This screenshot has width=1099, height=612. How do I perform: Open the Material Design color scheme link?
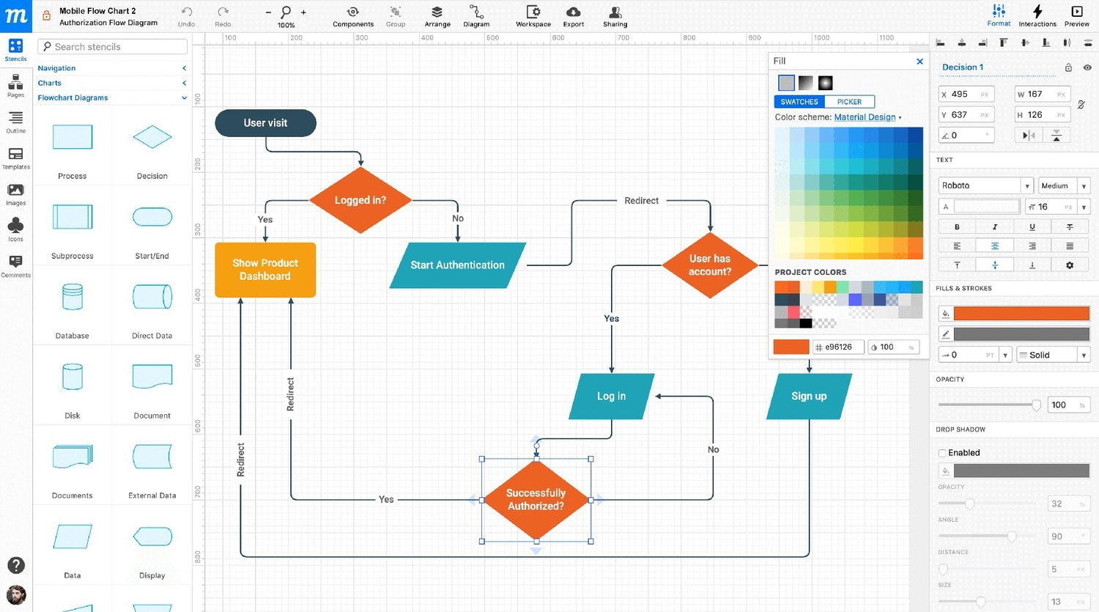pos(865,117)
